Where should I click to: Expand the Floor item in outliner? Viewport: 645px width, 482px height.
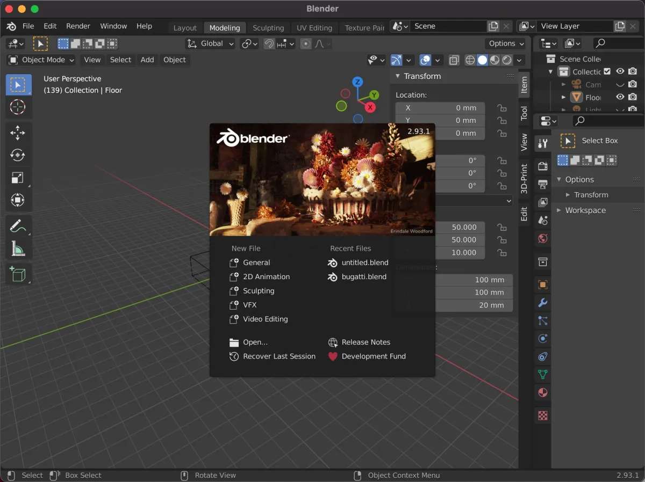pyautogui.click(x=563, y=97)
